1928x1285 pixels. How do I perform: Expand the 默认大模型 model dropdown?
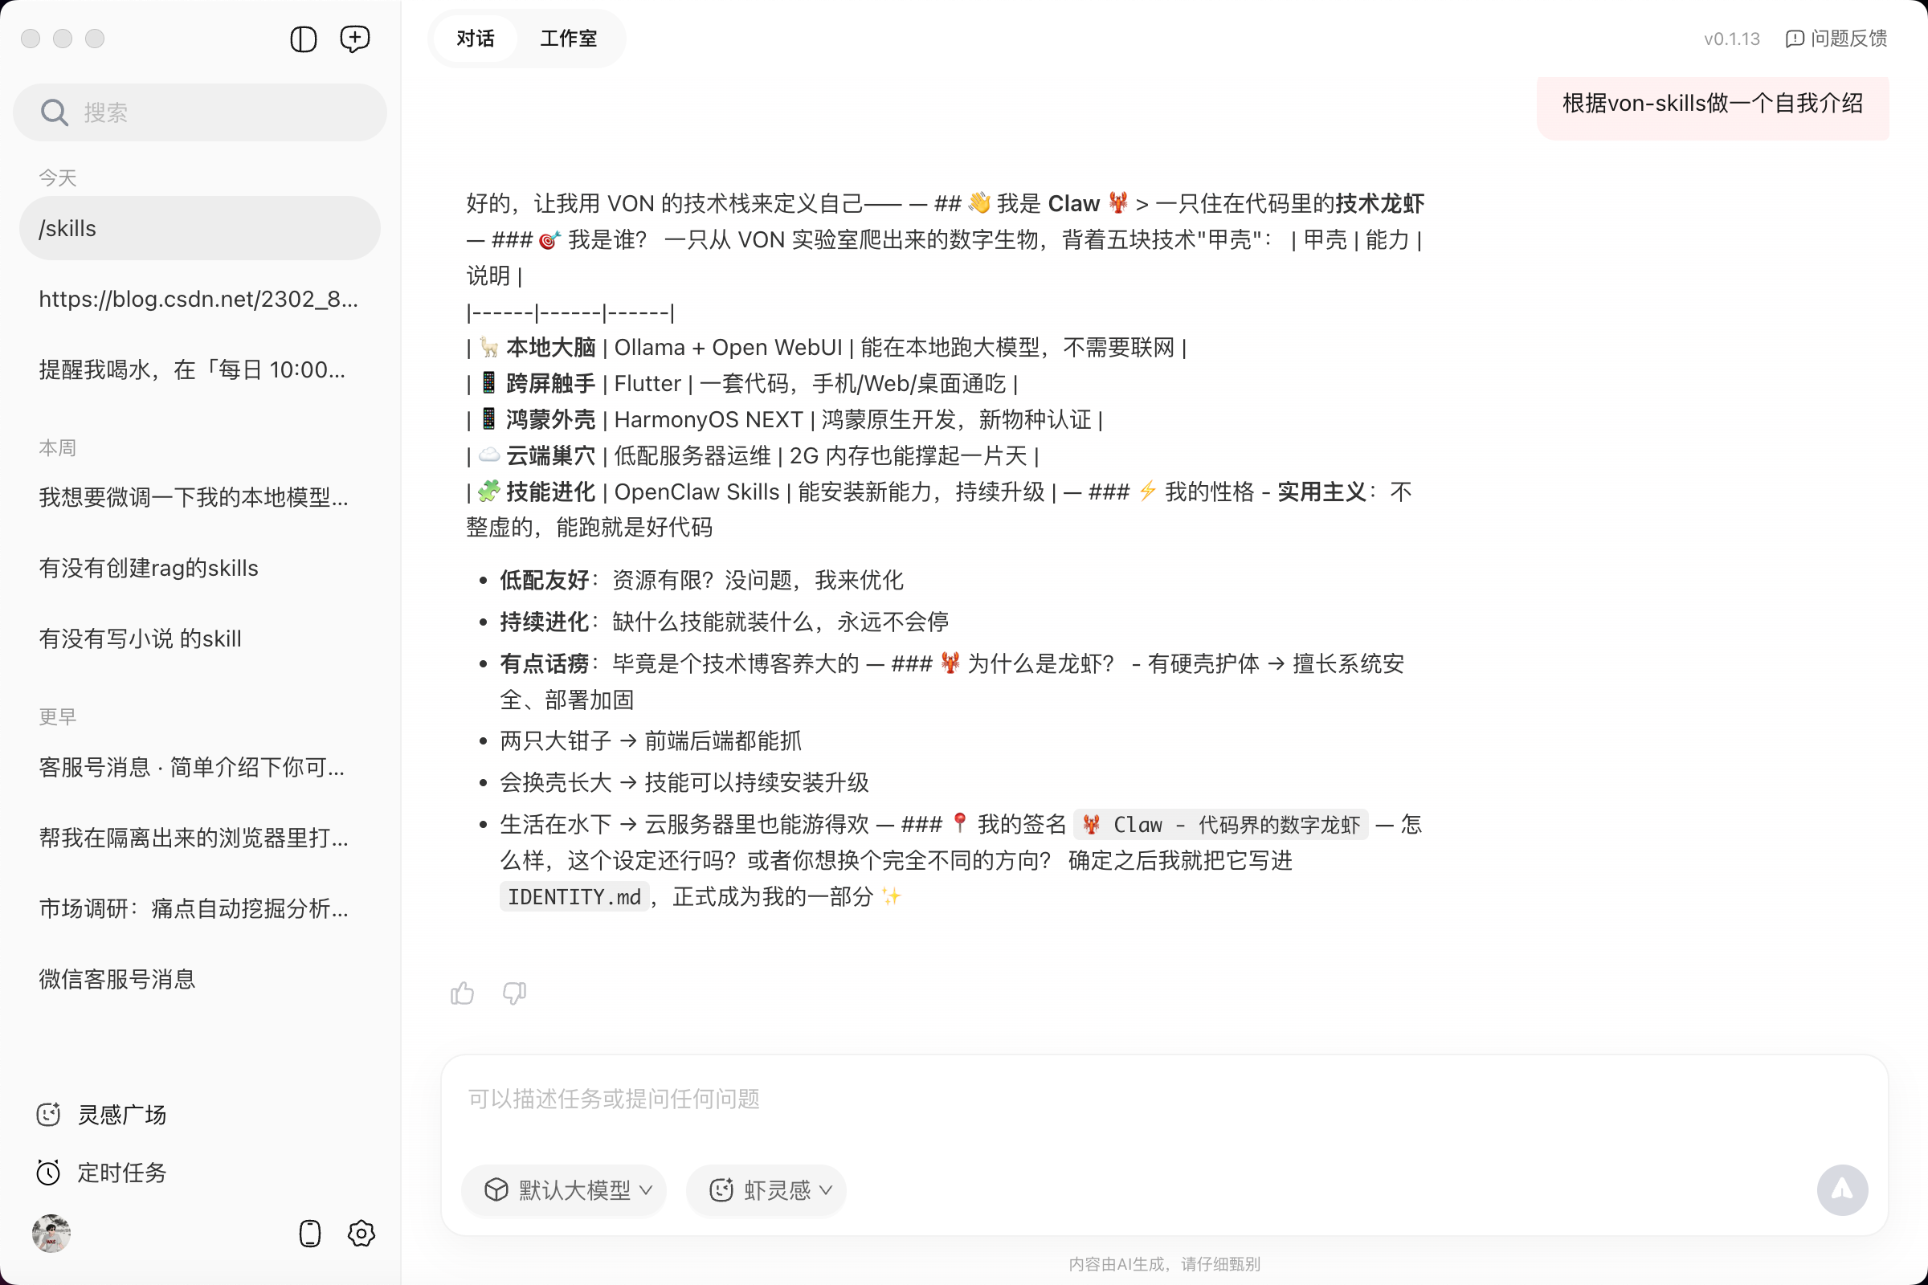[564, 1189]
